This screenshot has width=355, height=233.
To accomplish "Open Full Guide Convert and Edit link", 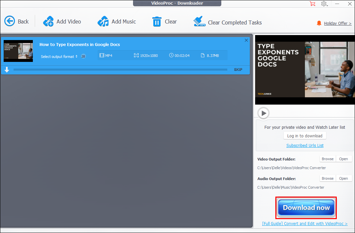I will click(305, 223).
